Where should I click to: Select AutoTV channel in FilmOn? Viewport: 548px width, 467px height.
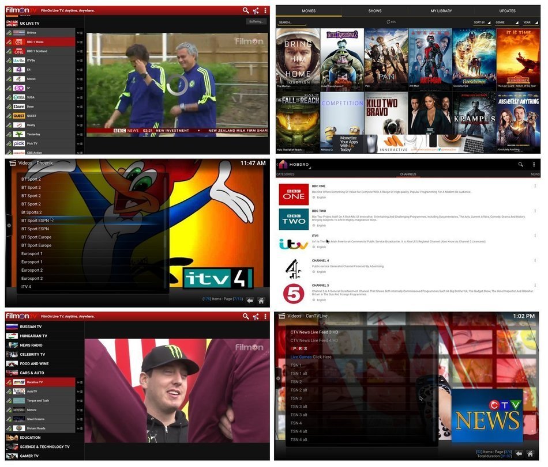click(x=40, y=392)
